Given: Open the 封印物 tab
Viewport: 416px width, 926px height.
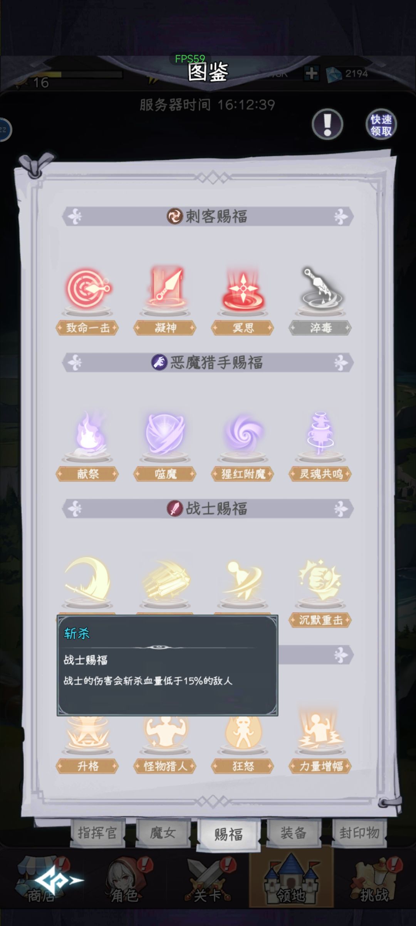Looking at the screenshot, I should tap(359, 833).
